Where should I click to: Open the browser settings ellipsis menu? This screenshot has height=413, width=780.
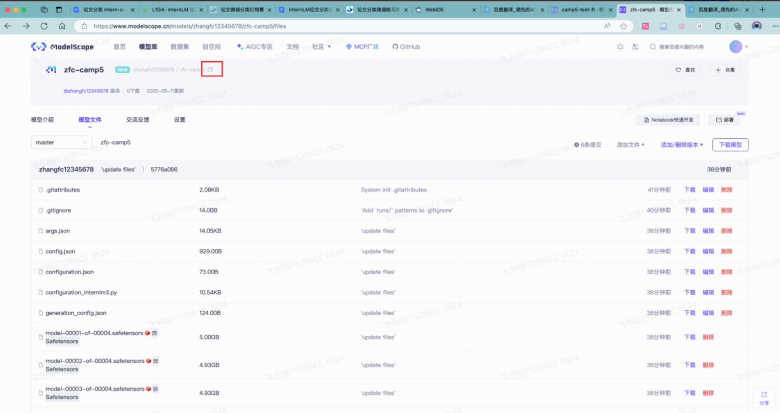(775, 26)
